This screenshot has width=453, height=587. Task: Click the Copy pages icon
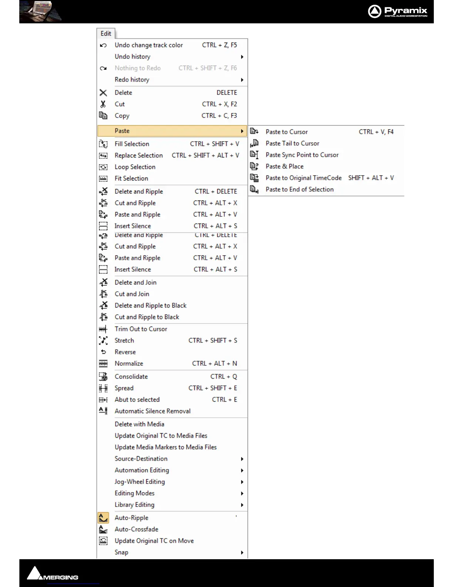(x=103, y=116)
